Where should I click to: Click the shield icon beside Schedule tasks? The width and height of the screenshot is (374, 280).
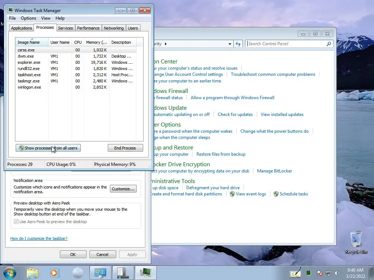276,194
